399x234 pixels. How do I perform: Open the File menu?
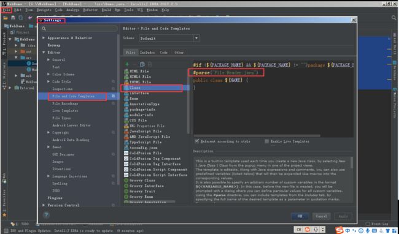point(6,10)
